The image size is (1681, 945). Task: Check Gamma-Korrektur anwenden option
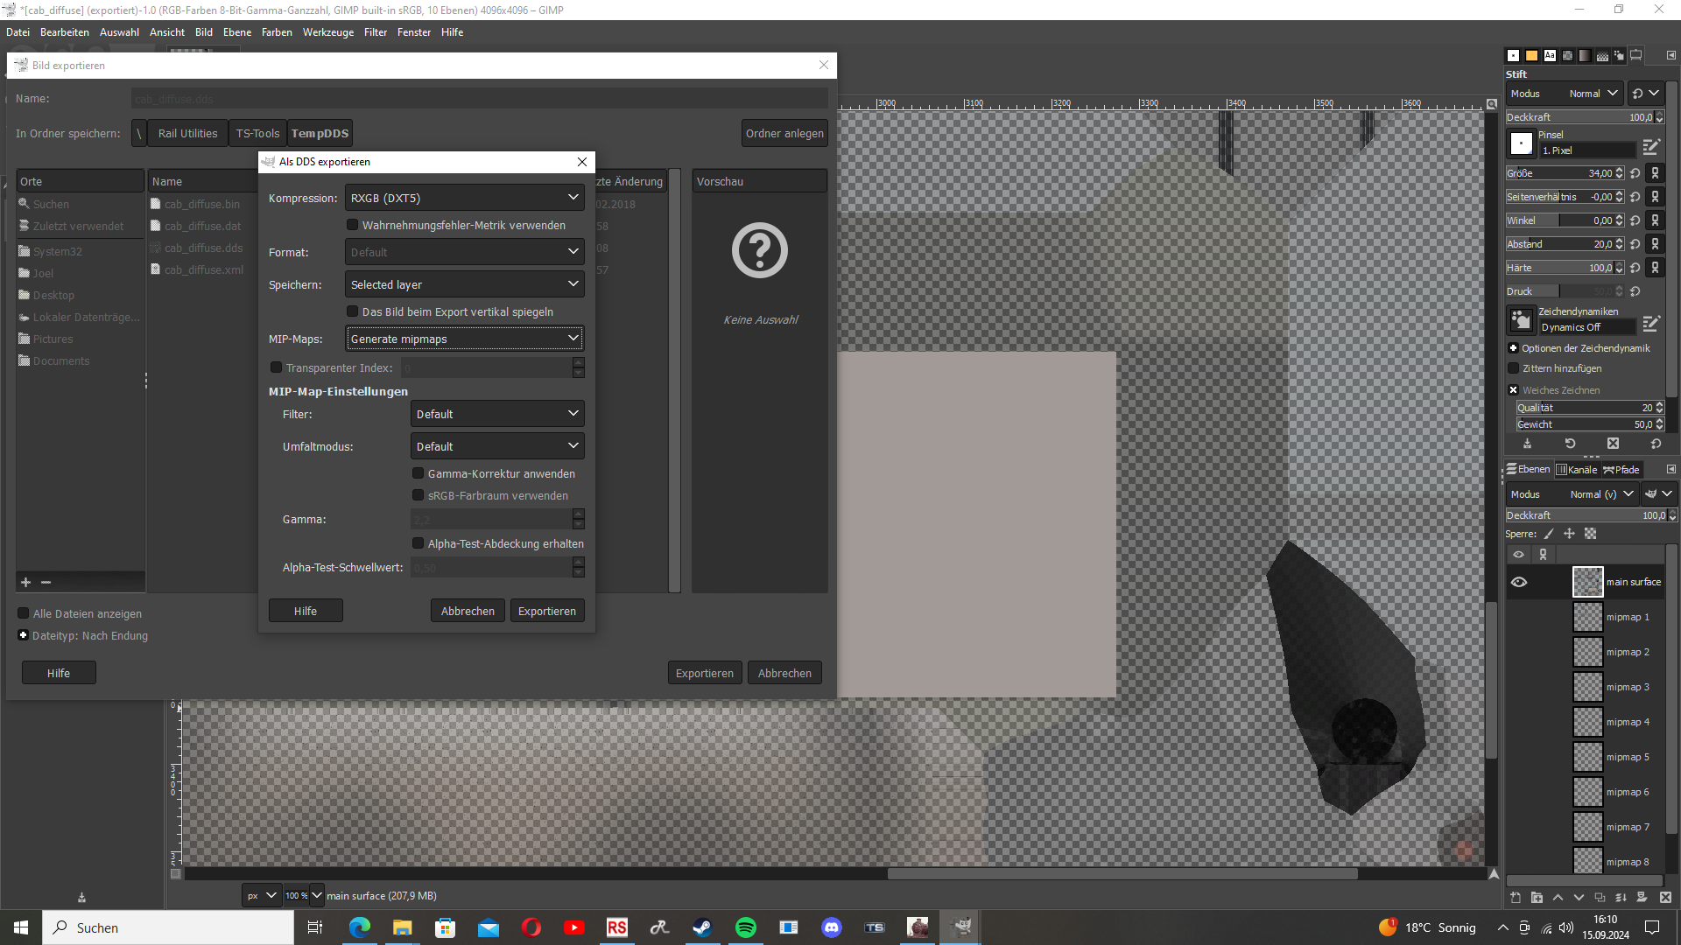click(418, 473)
